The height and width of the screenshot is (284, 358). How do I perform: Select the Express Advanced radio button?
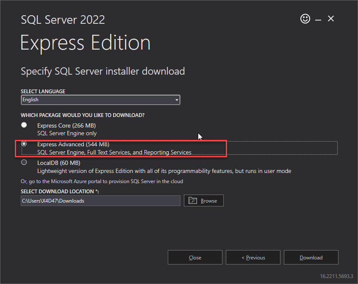[x=24, y=144]
